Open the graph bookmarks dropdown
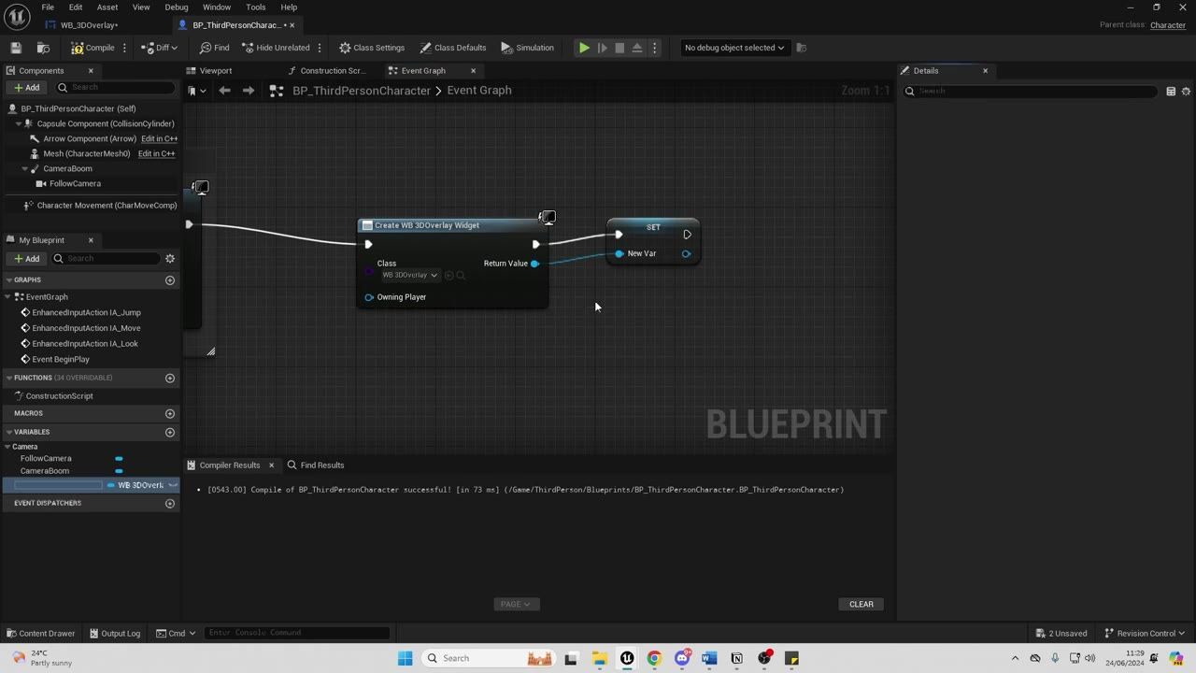This screenshot has width=1196, height=673. pos(194,91)
